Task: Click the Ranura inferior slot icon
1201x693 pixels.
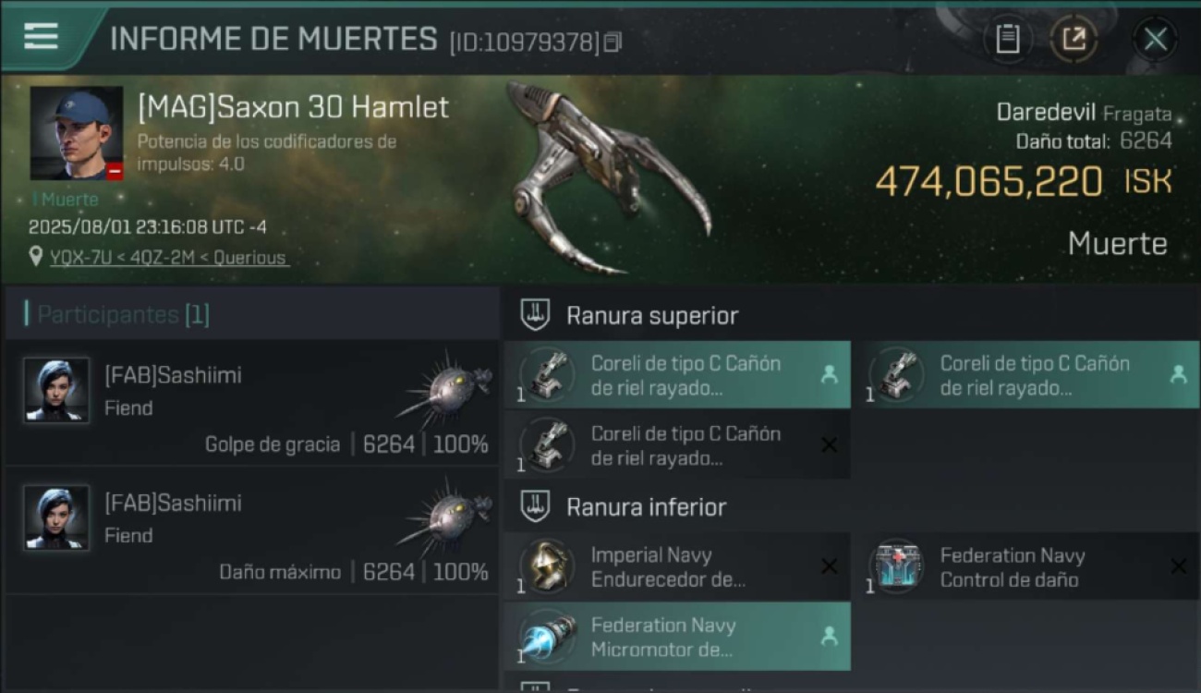Action: pyautogui.click(x=535, y=506)
